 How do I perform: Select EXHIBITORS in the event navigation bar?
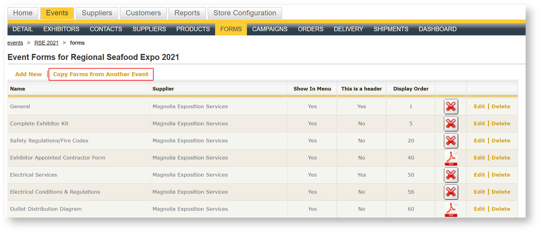61,29
